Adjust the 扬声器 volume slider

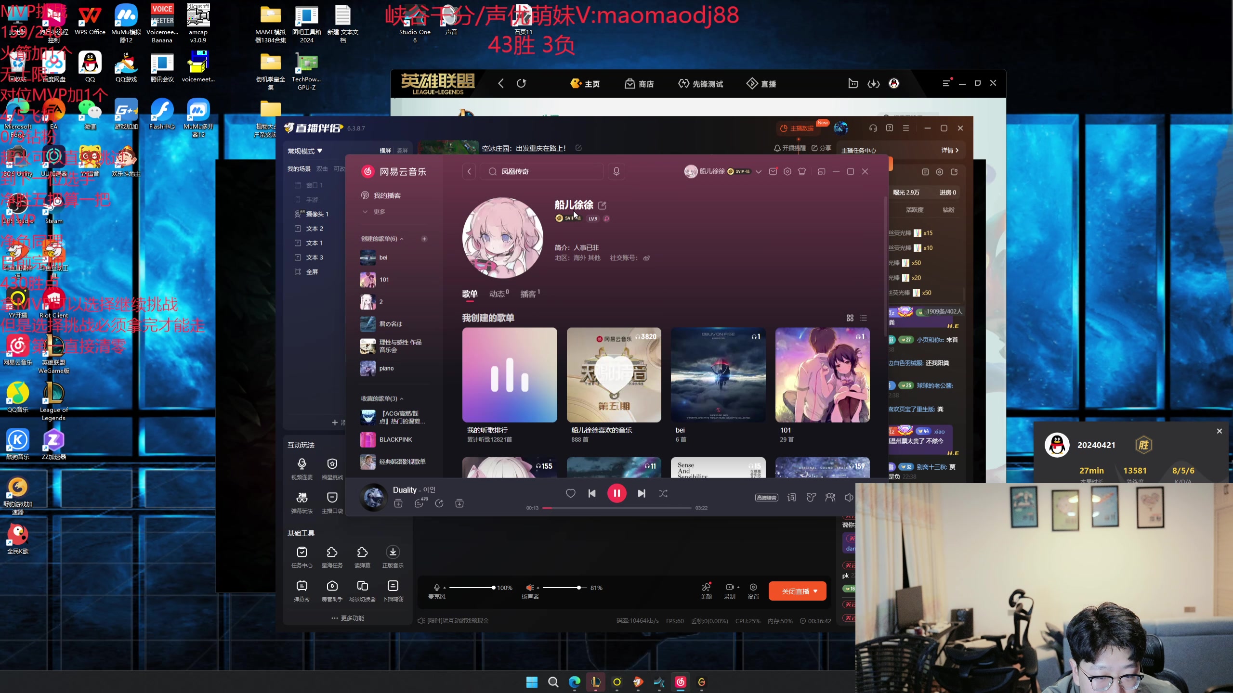[x=564, y=588]
